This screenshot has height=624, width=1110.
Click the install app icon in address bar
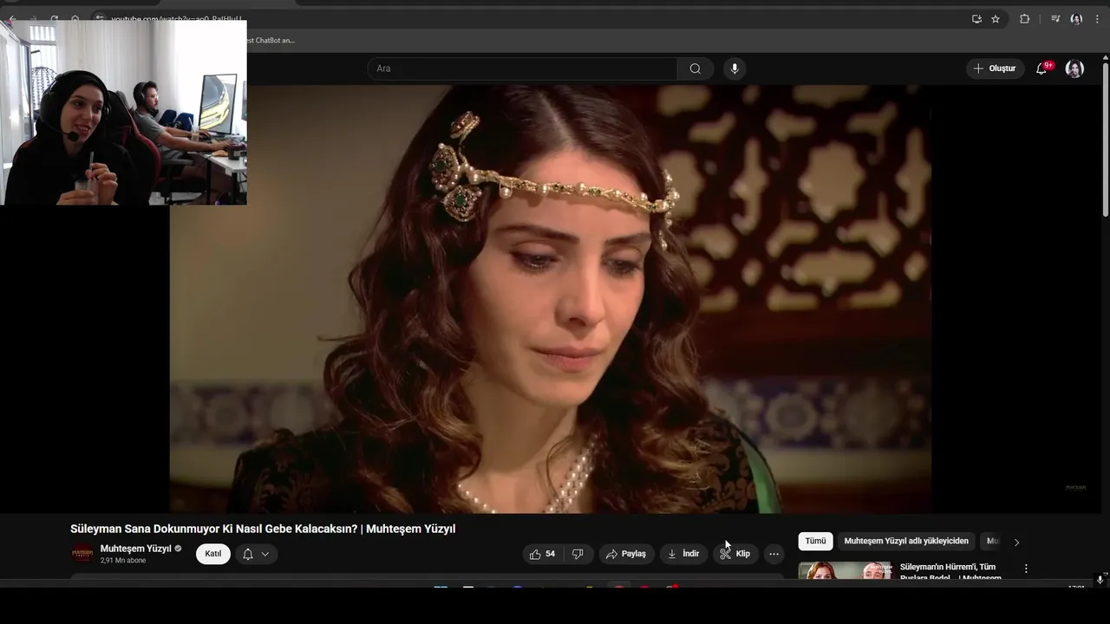pos(976,19)
